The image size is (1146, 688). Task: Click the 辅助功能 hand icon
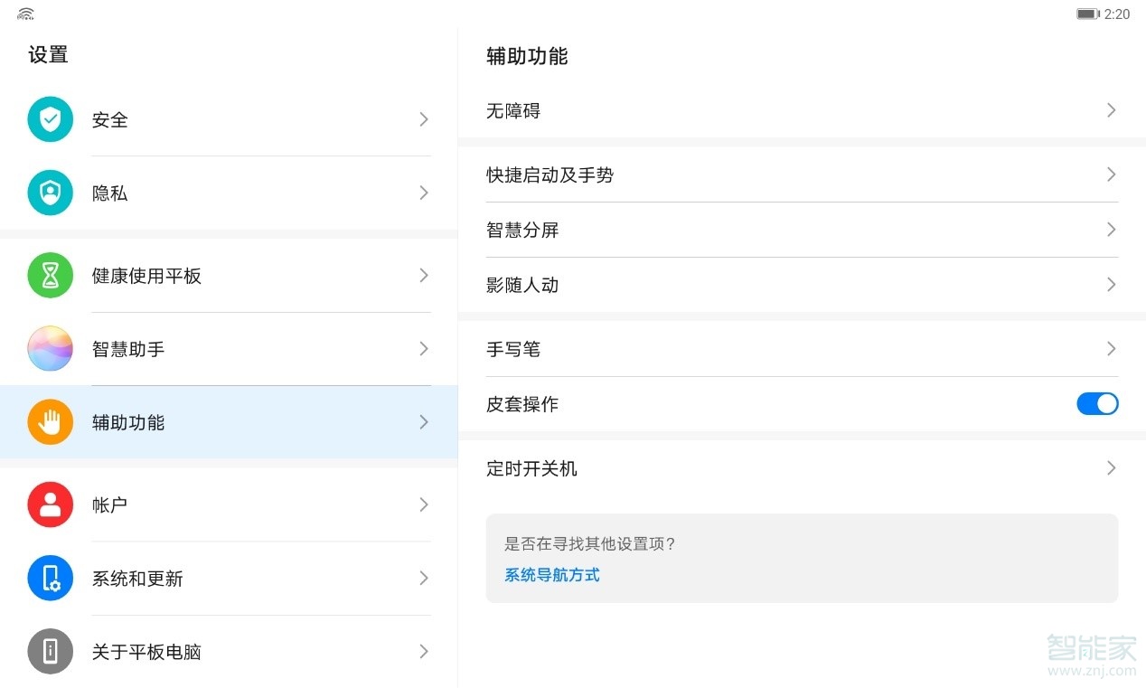coord(50,421)
